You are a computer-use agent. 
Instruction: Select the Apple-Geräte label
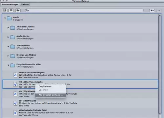[23, 36]
